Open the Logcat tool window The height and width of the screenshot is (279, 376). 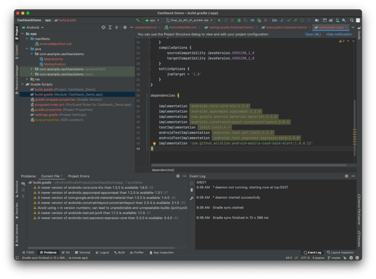click(x=103, y=252)
